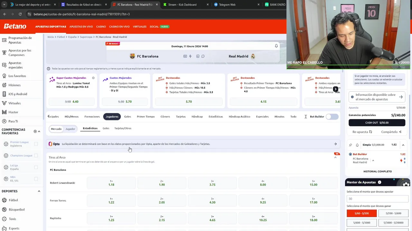Screen dimensions: 412x231
Task: Collapse the Simple S/2,000.00 bet slip
Action: tap(403, 145)
